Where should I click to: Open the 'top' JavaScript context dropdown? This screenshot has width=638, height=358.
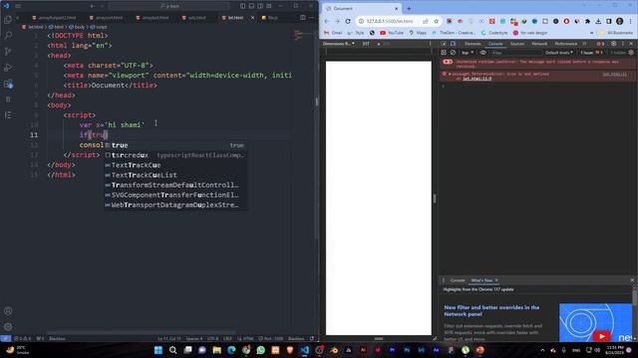[468, 53]
